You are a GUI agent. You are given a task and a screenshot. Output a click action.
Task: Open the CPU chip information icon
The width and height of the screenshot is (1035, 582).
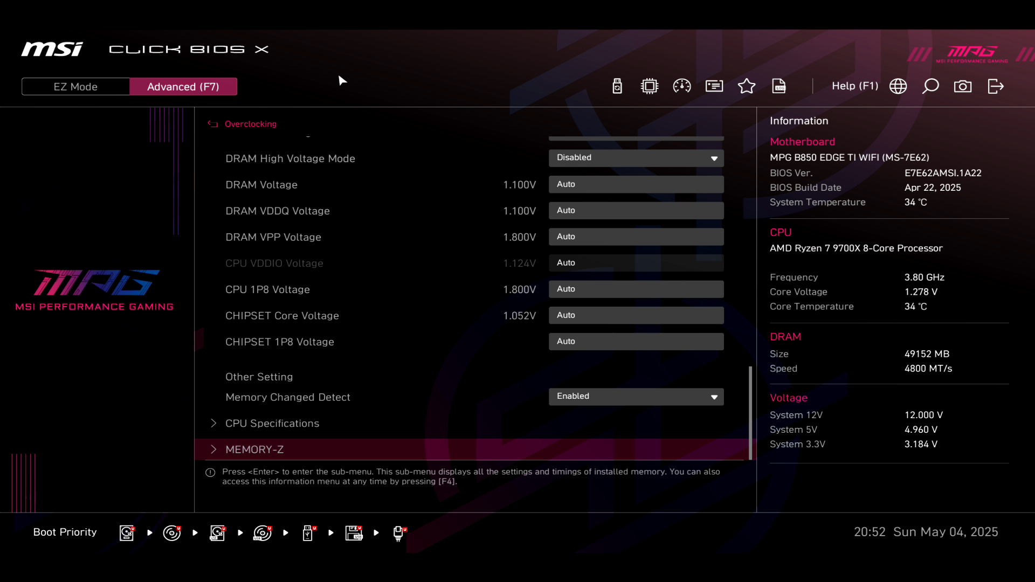pos(650,86)
